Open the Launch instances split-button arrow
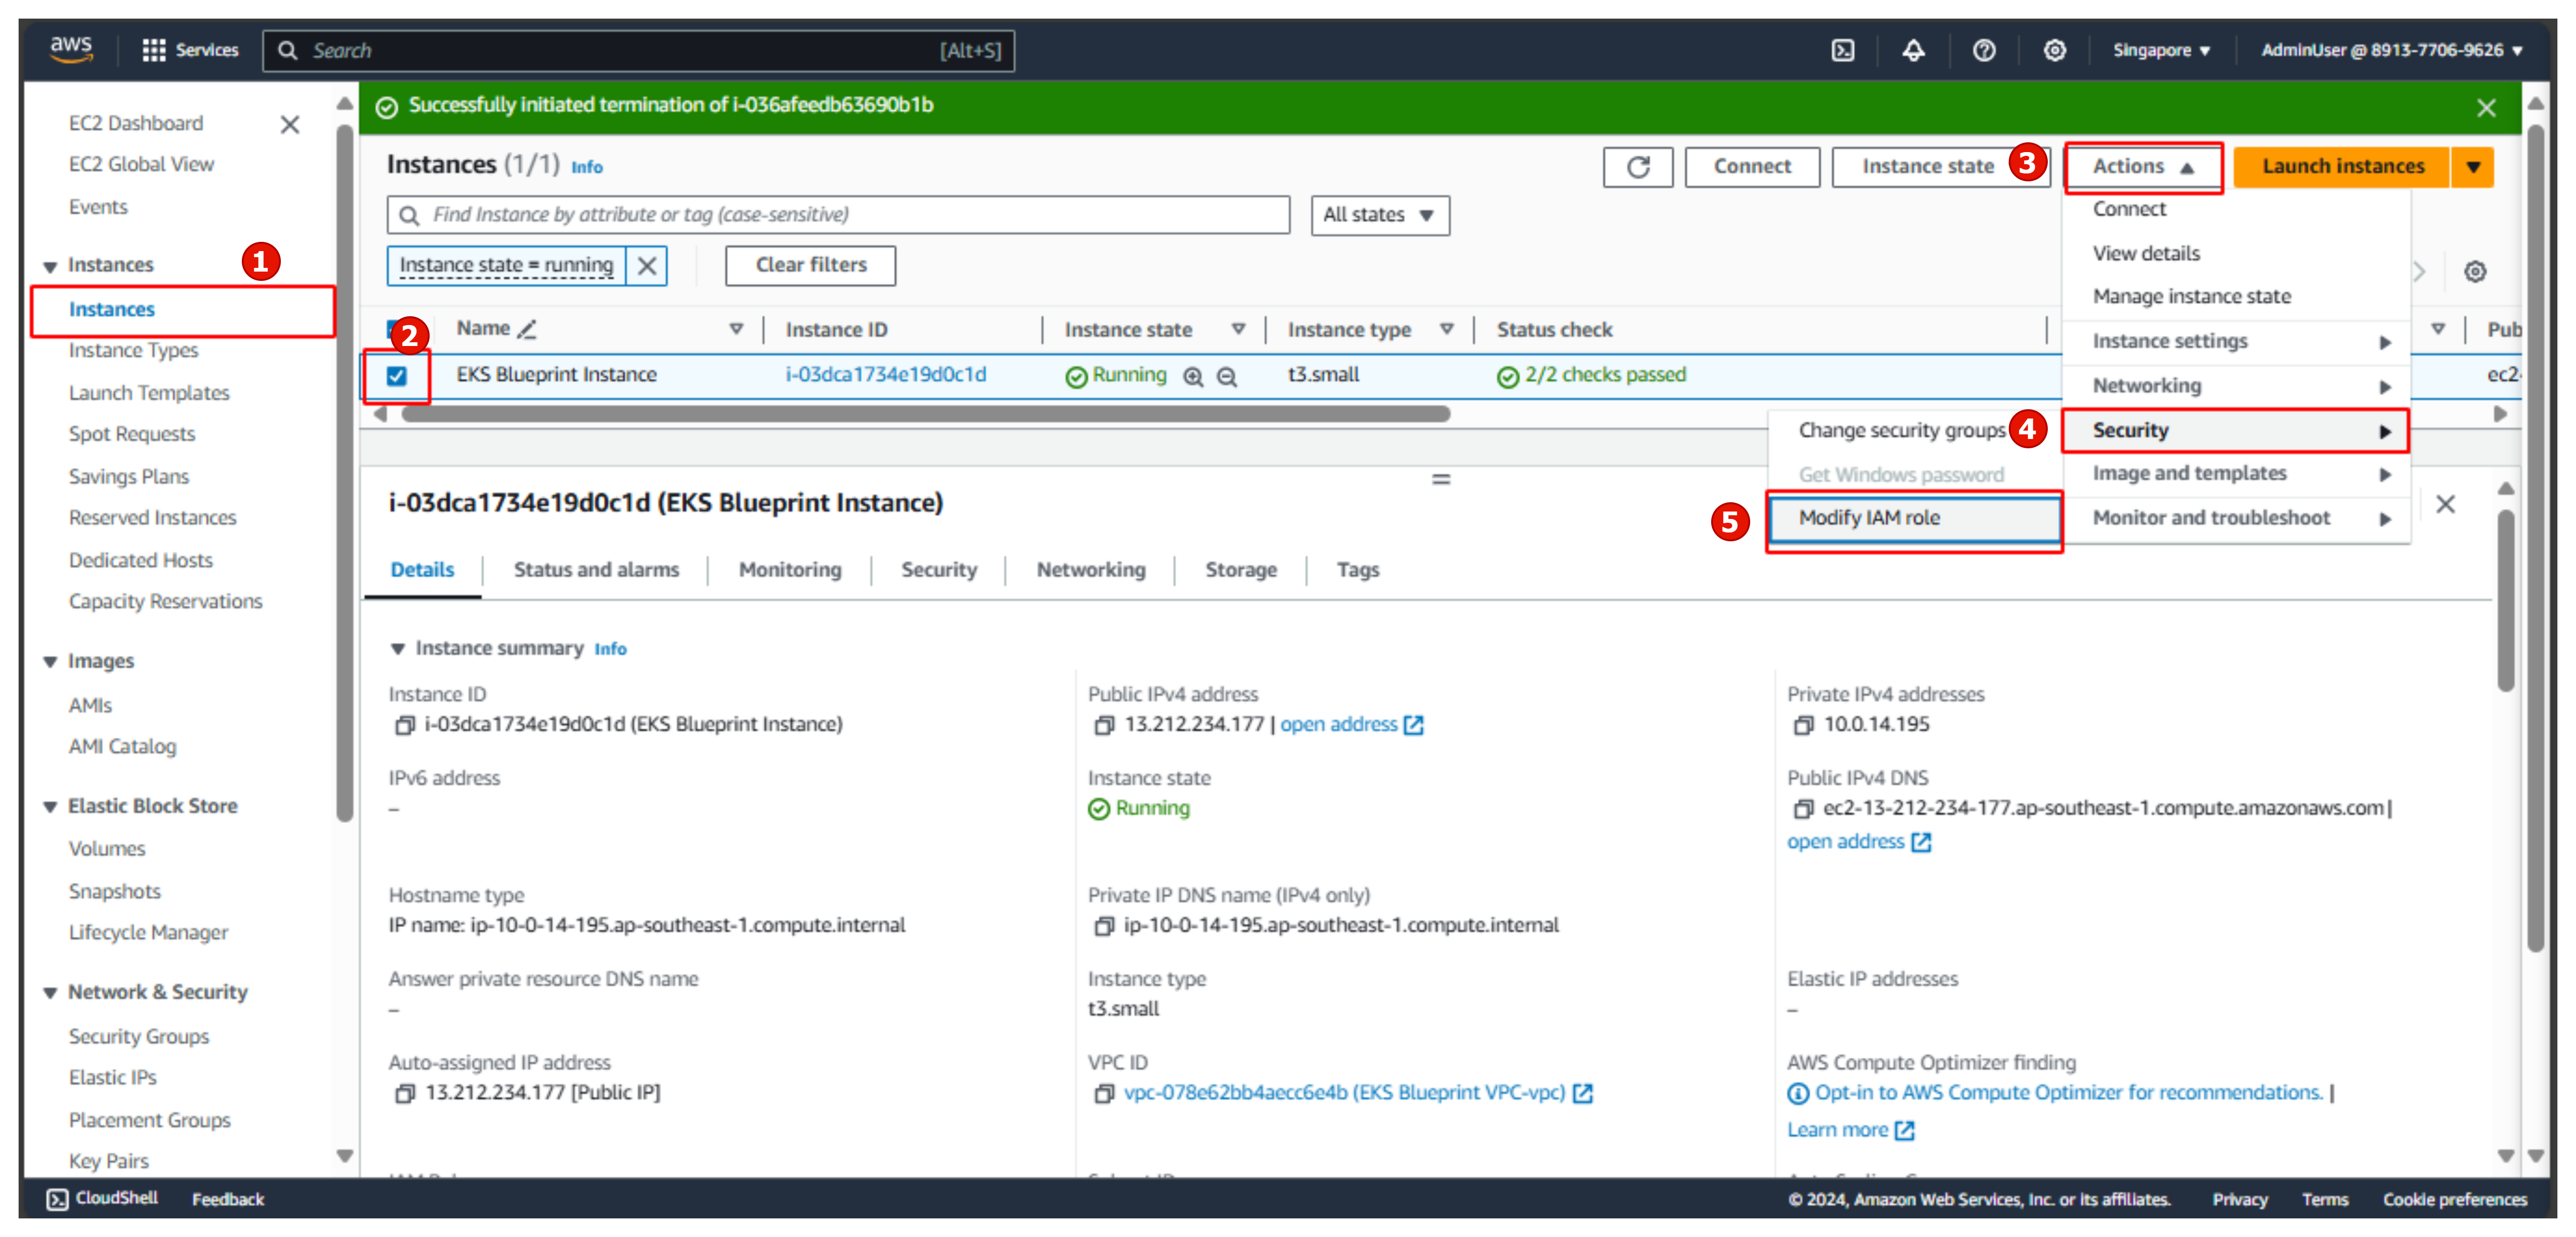This screenshot has width=2576, height=1237. (x=2473, y=166)
